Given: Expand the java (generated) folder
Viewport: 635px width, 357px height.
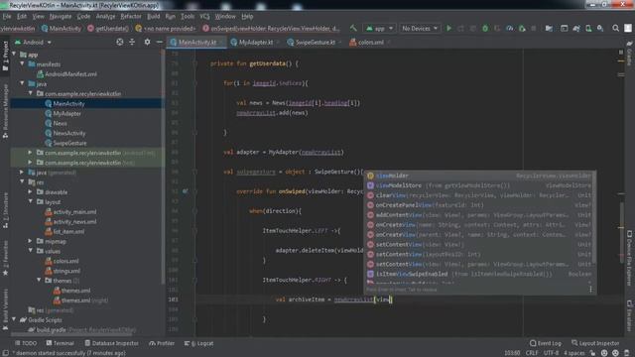Looking at the screenshot, I should 22,173.
